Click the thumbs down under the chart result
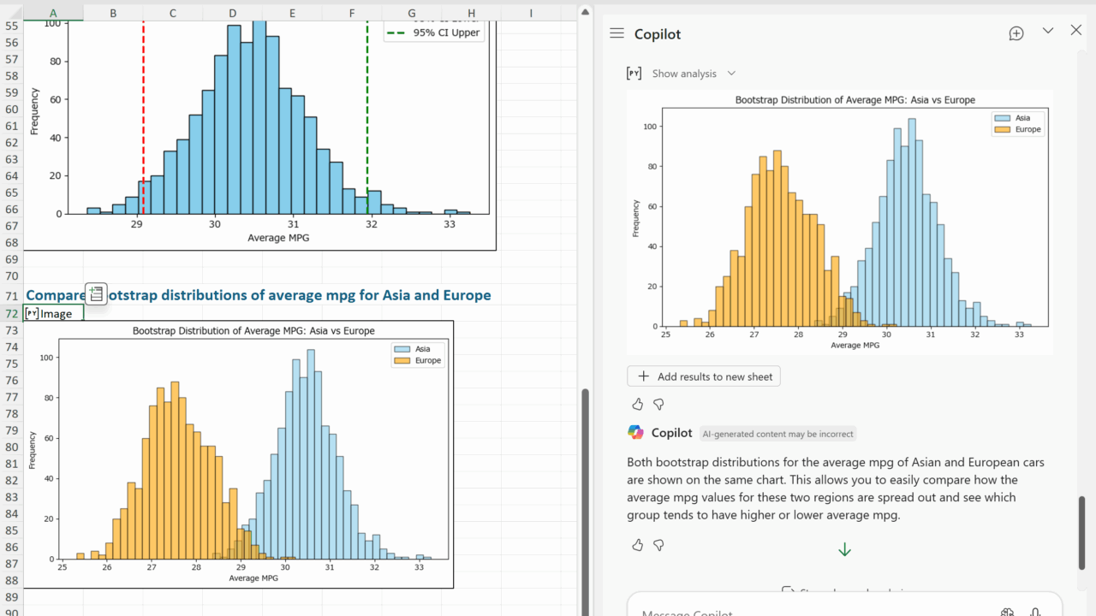The width and height of the screenshot is (1096, 616). click(x=658, y=404)
